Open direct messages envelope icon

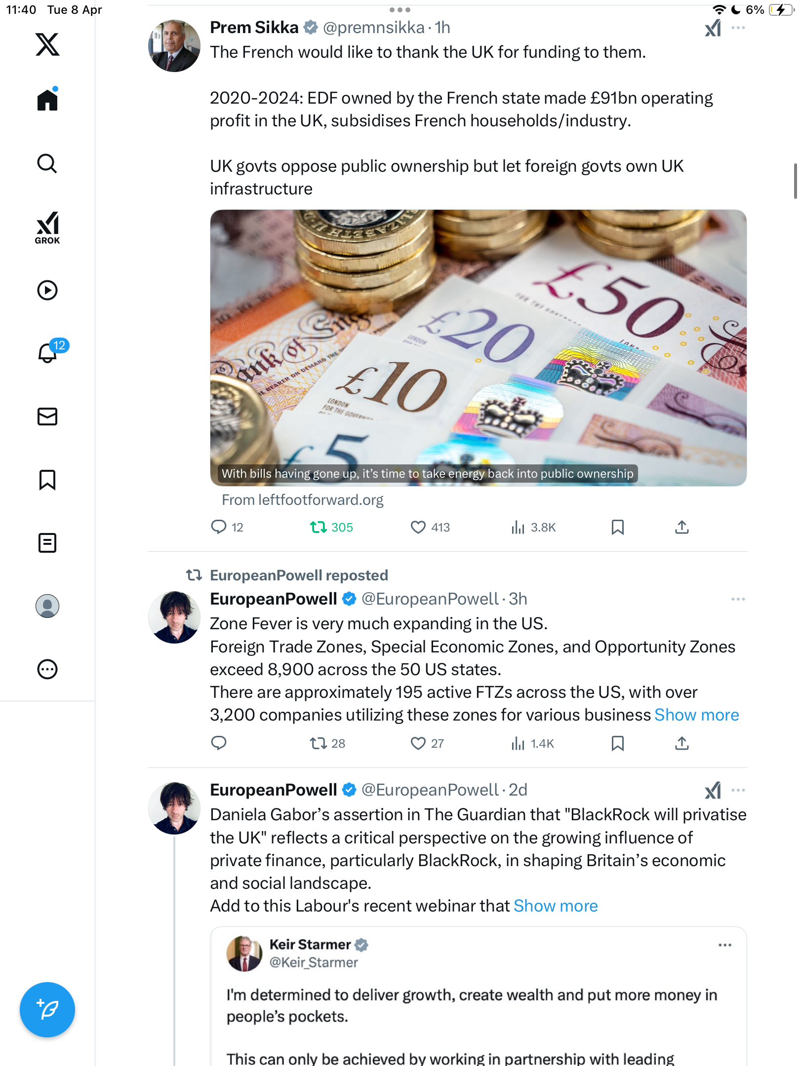pyautogui.click(x=47, y=417)
